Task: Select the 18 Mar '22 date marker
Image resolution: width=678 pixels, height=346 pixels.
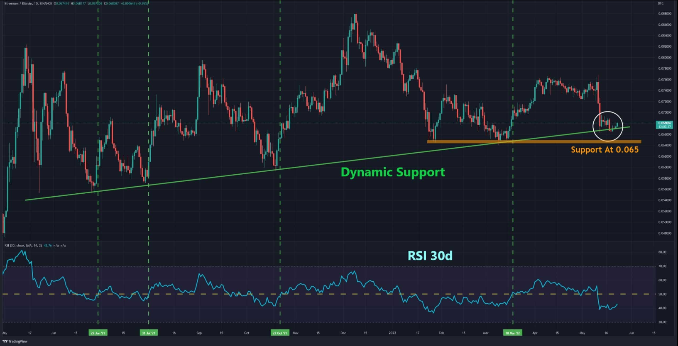Action: coord(512,333)
